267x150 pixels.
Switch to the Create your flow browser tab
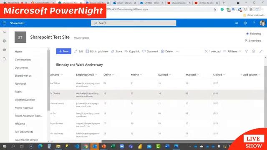(97, 3)
